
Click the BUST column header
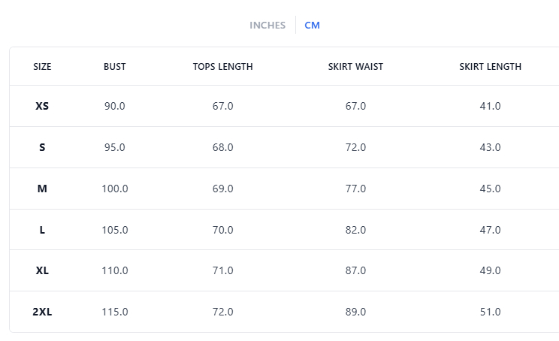click(x=115, y=67)
